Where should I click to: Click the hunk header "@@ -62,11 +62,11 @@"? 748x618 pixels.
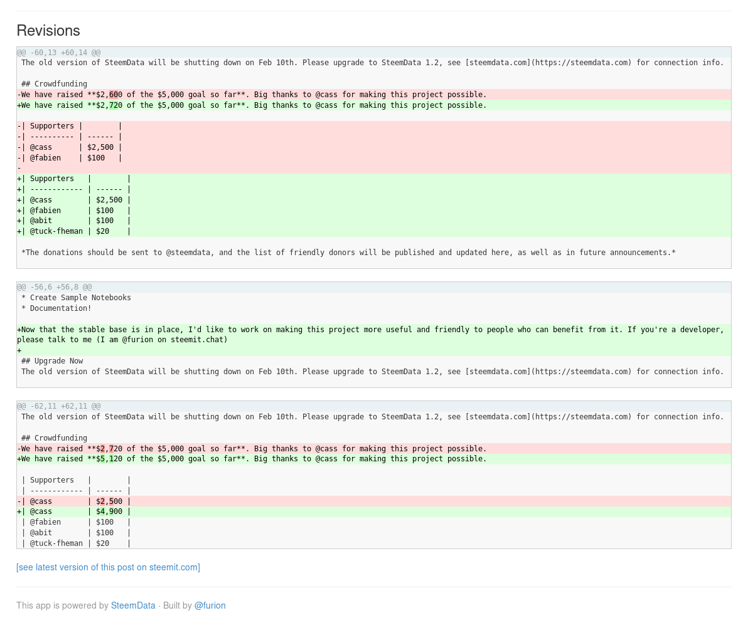[374, 406]
